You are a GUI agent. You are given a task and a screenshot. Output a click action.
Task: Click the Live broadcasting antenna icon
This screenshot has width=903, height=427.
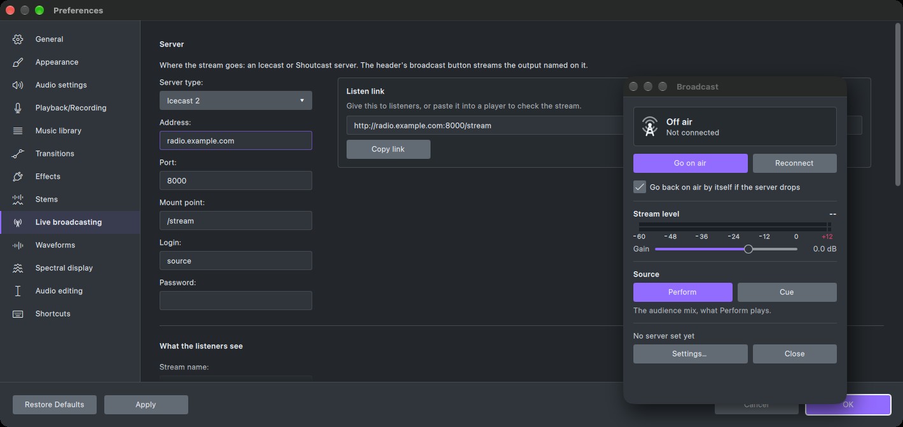(18, 222)
